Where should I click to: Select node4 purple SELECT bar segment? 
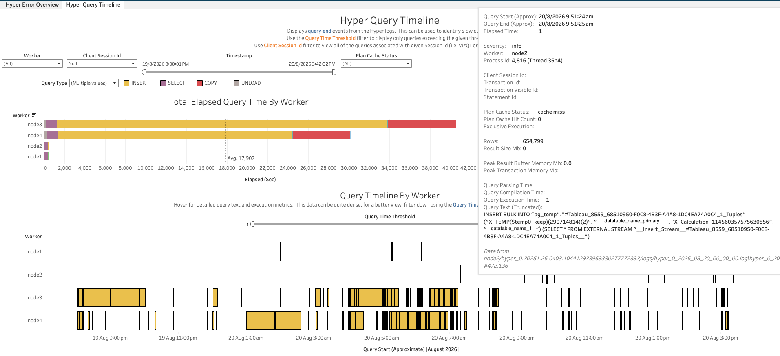click(53, 135)
